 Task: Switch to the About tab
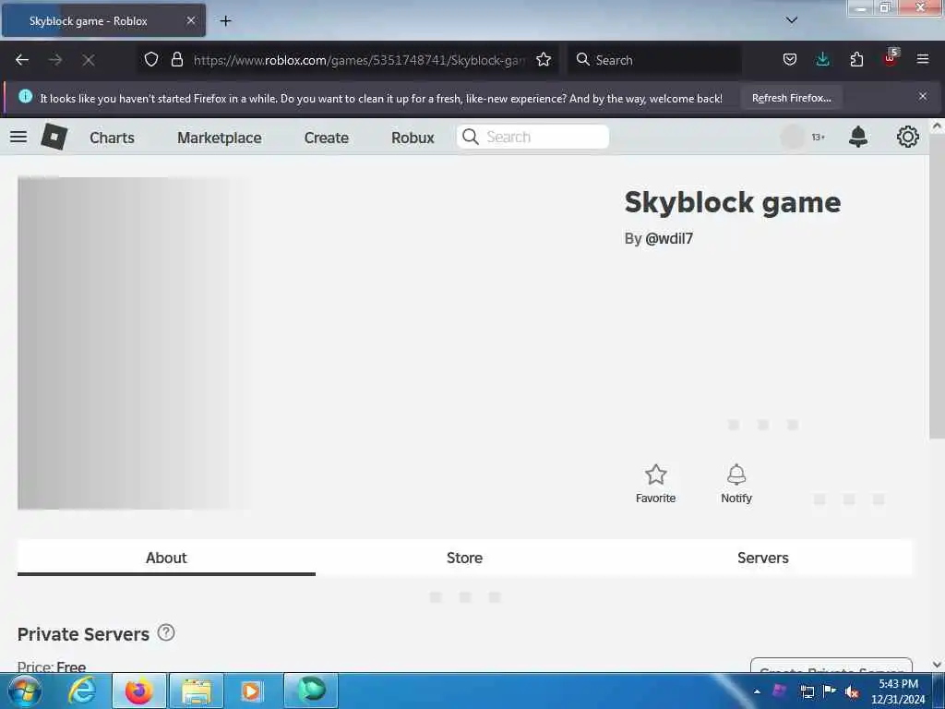click(166, 558)
